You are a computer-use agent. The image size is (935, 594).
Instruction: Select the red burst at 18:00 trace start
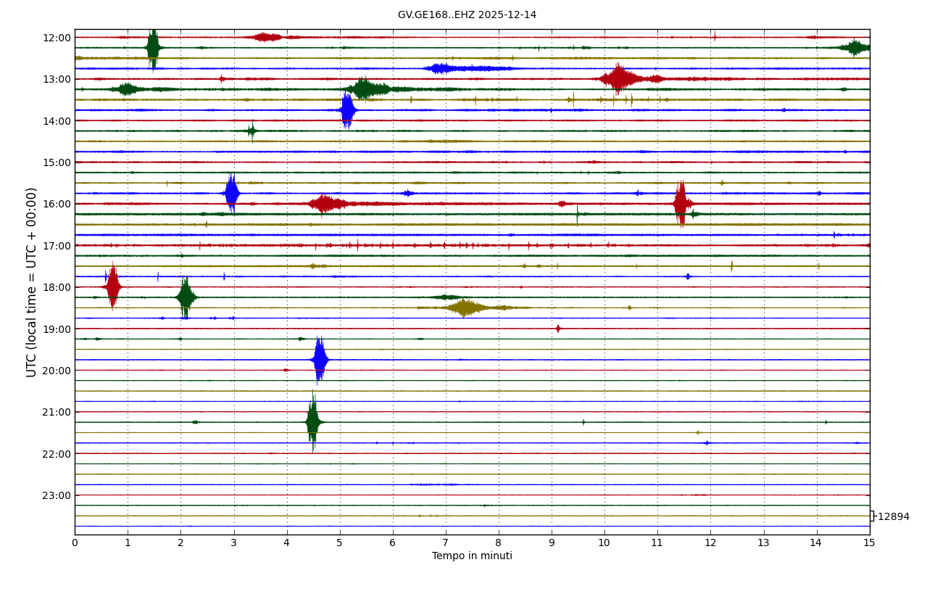click(x=112, y=286)
